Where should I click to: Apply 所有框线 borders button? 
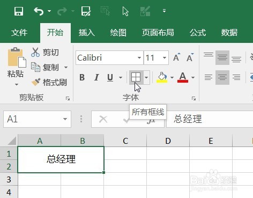[x=136, y=77]
